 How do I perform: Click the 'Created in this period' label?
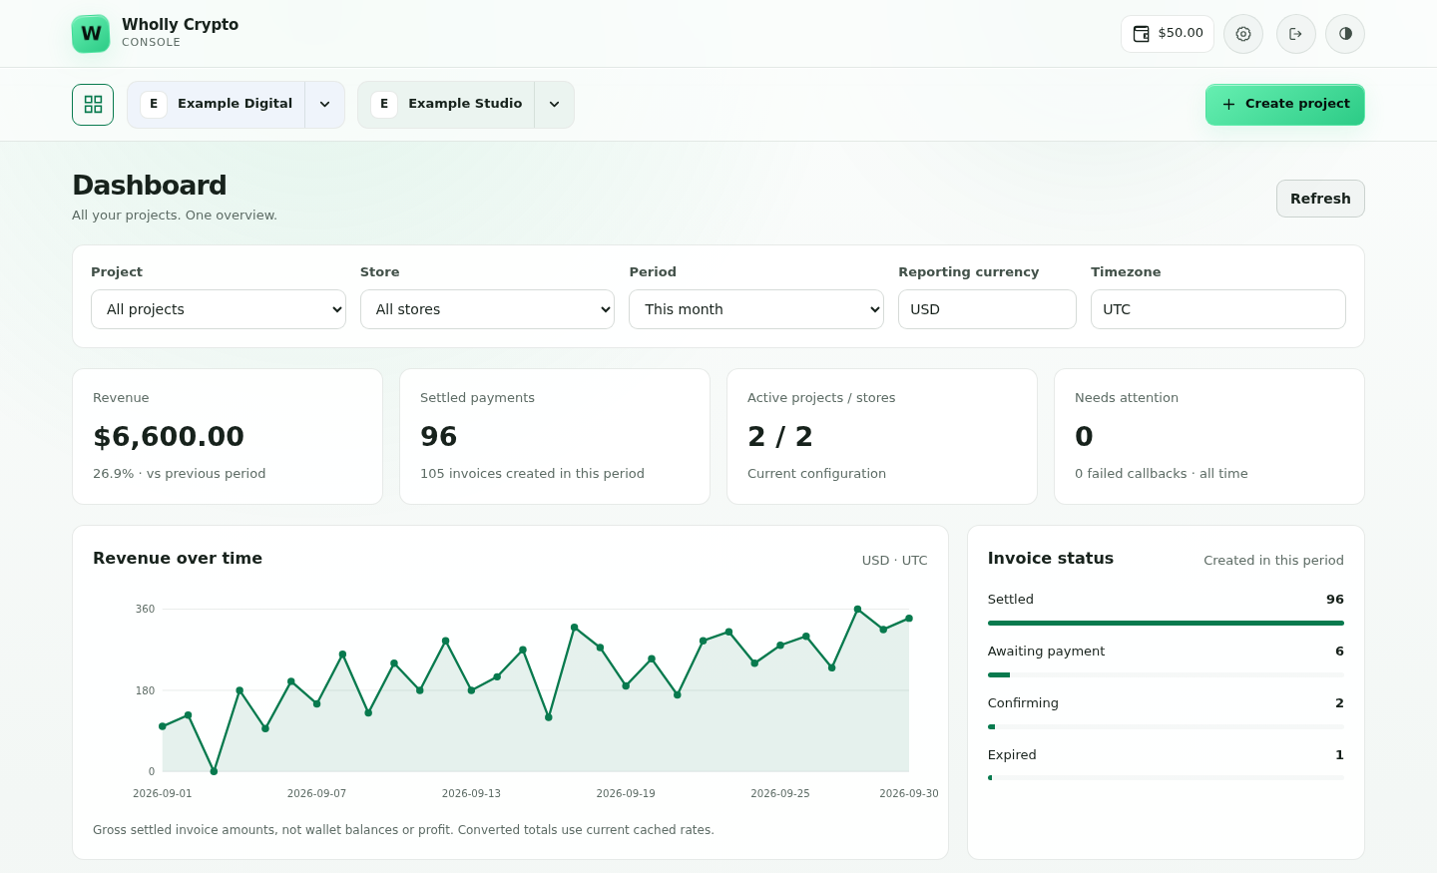coord(1273,561)
